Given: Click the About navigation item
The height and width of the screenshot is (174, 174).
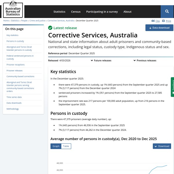Looking at the screenshot, I should (x=127, y=12).
